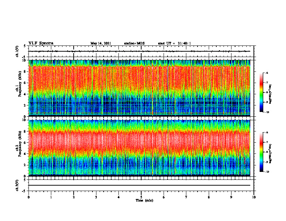This screenshot has width=286, height=221.
Task: Click time axis tick label "2"
Action: pos(74,197)
